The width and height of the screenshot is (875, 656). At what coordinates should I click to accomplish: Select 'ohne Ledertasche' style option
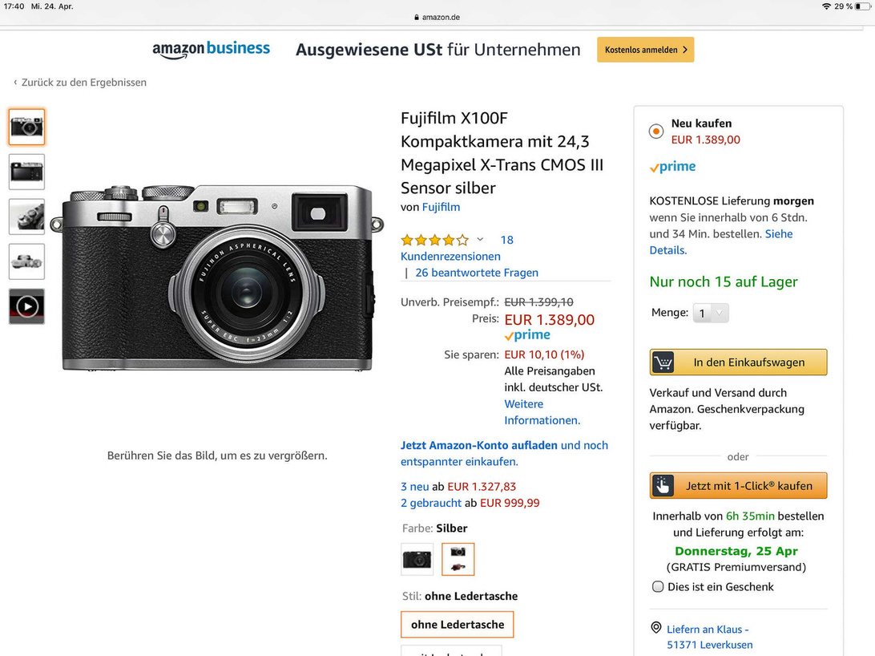point(458,625)
